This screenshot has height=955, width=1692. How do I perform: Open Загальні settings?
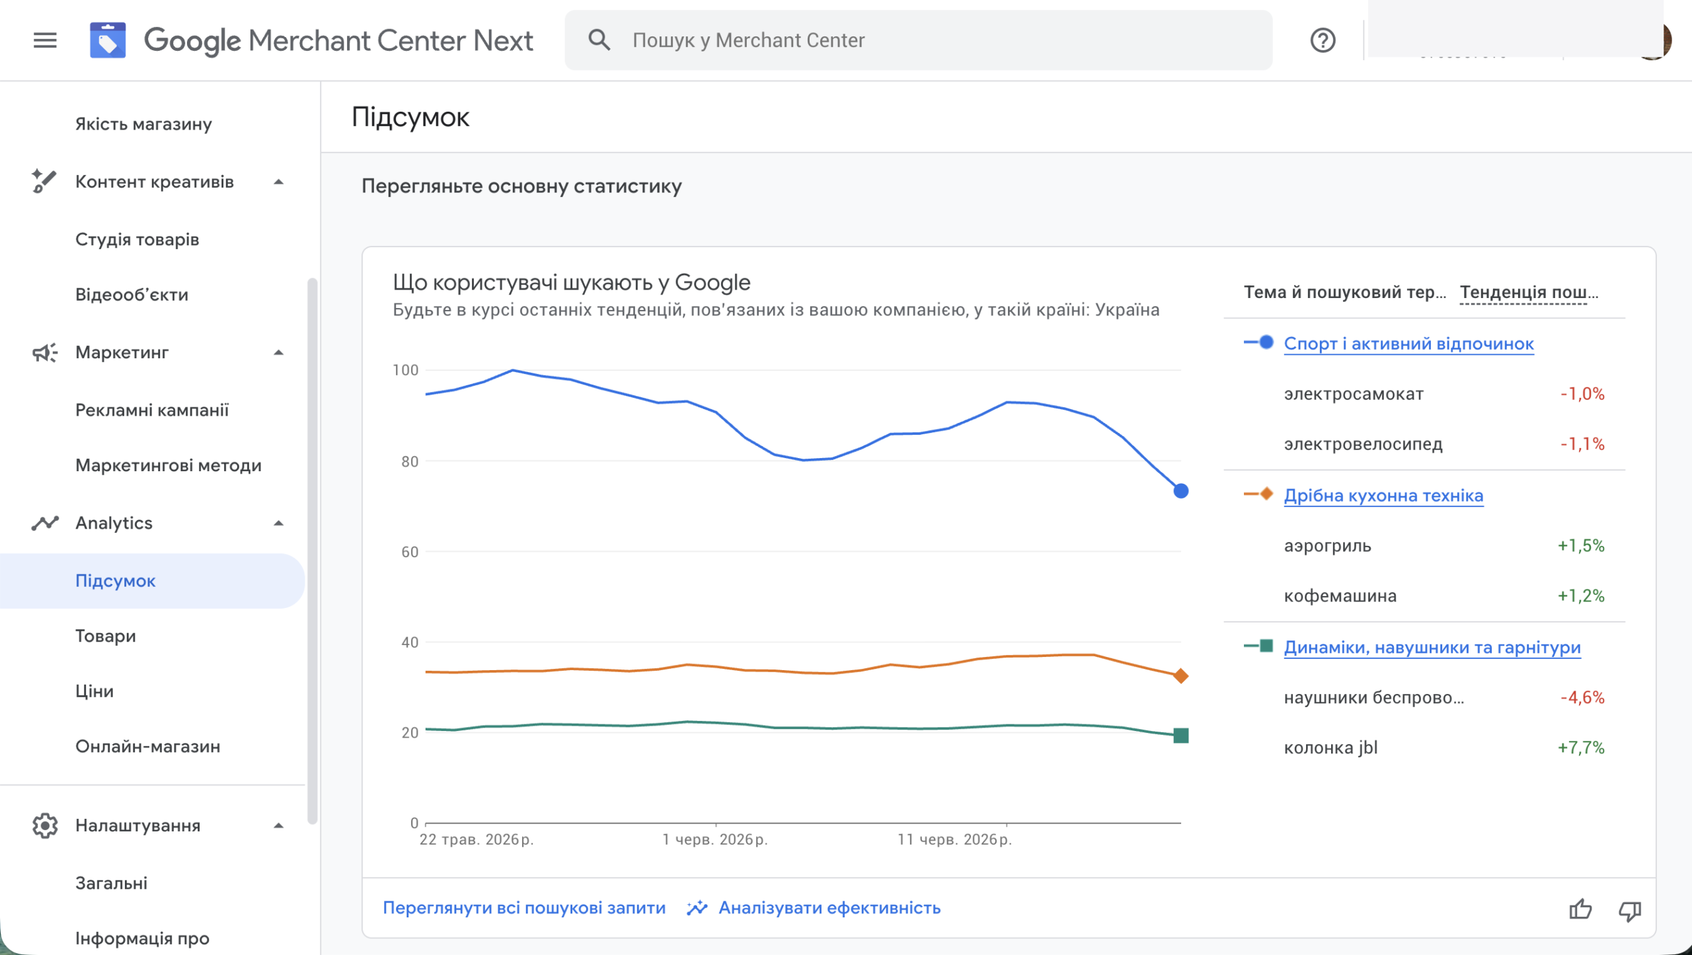(111, 884)
